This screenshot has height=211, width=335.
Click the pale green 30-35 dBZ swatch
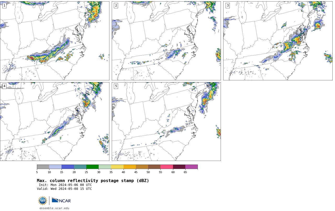pyautogui.click(x=105, y=167)
